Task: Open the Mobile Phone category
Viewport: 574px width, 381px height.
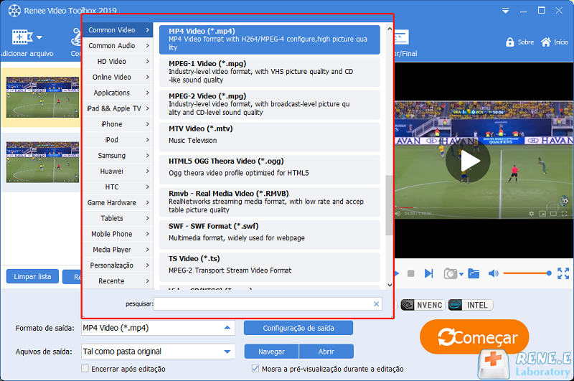Action: coord(118,234)
